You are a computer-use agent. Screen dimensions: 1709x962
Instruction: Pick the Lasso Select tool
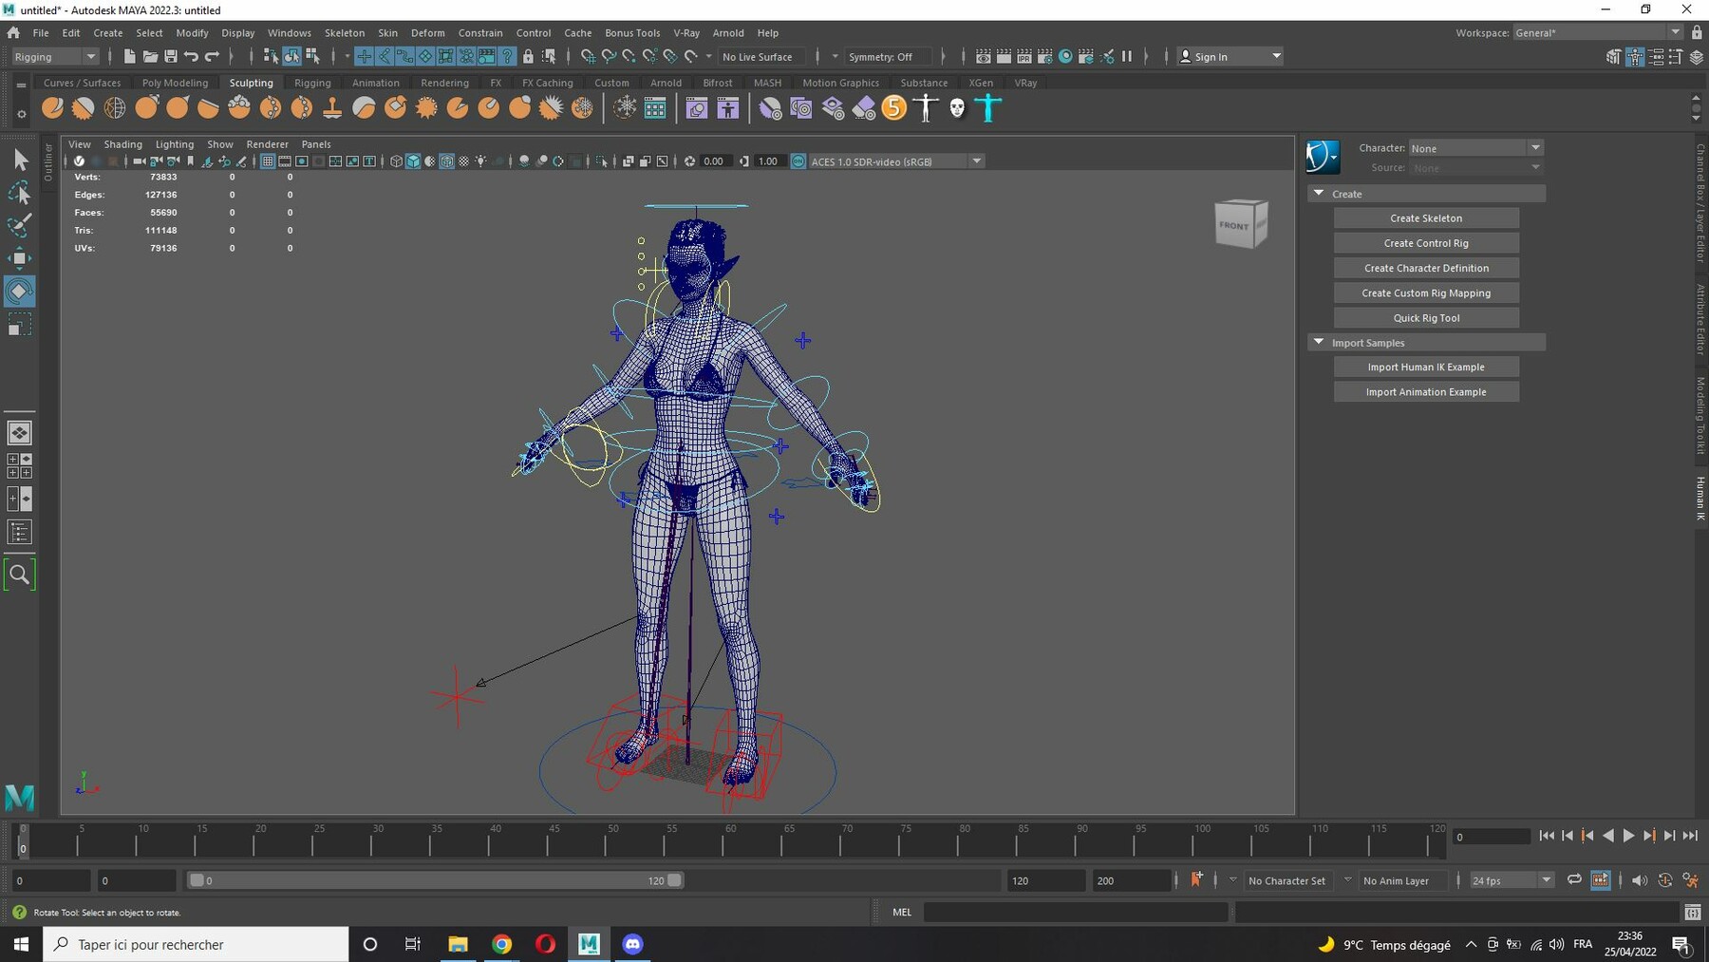pyautogui.click(x=20, y=193)
